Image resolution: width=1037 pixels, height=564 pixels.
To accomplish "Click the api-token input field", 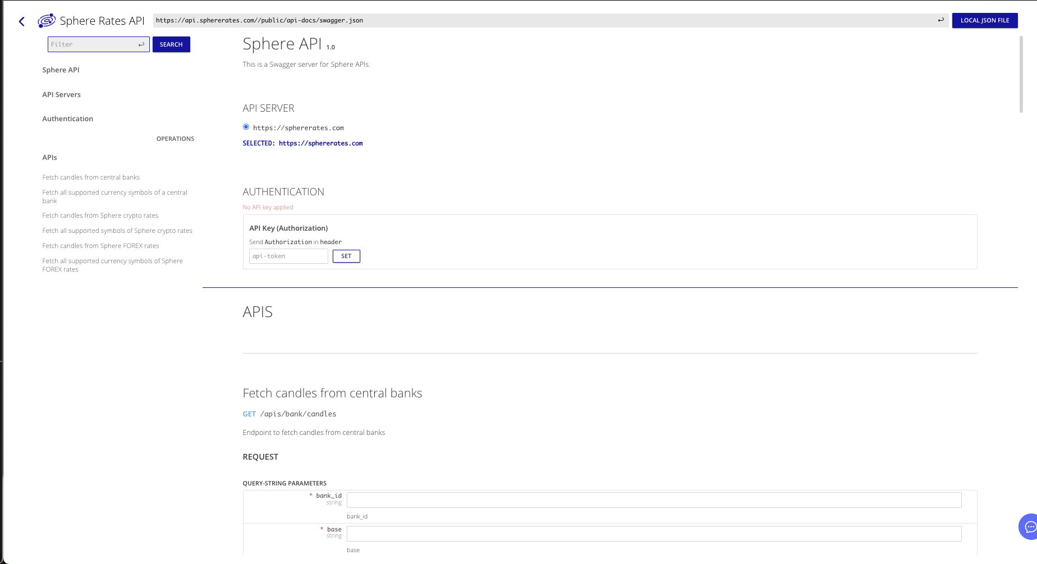I will [x=288, y=256].
